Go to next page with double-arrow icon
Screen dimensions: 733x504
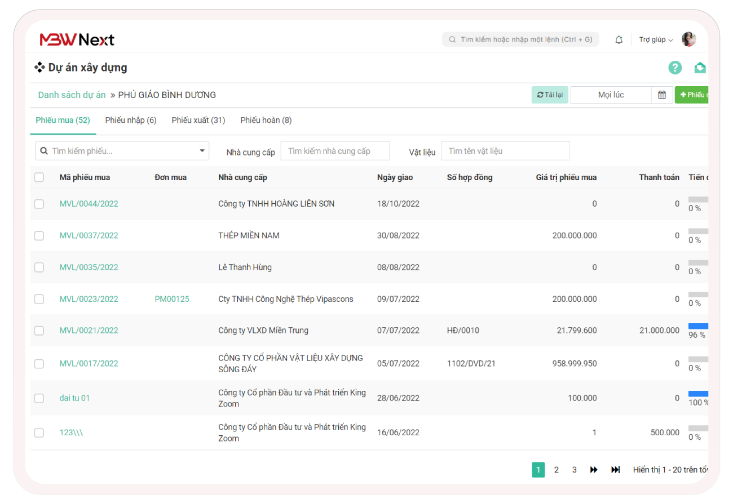[594, 470]
